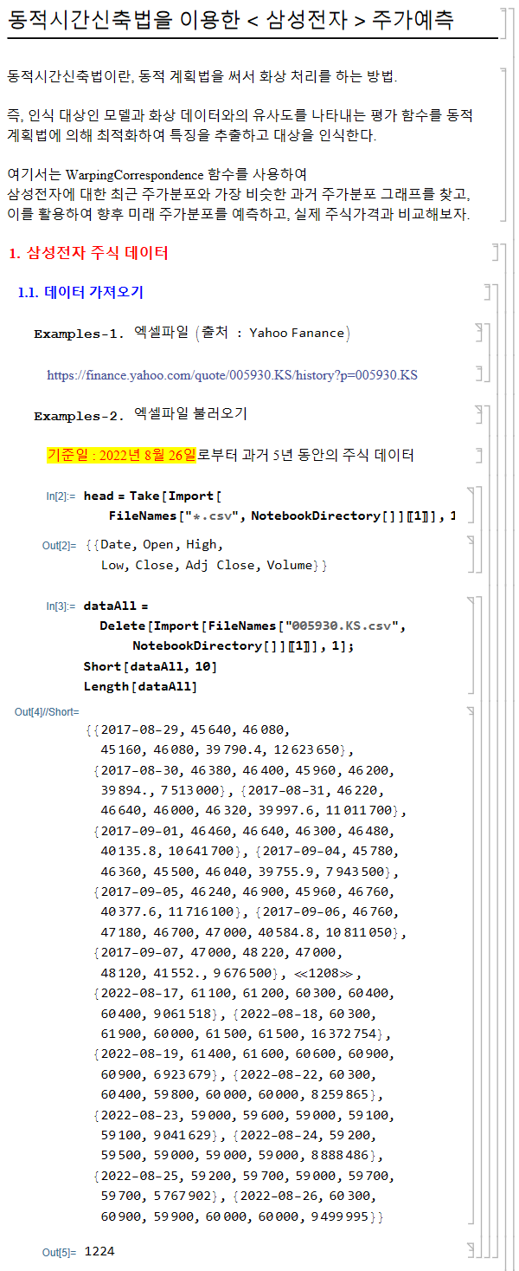Place cursor in Short[dataAll, 10] line
Screen dimensions: 519x1271
coord(151,666)
